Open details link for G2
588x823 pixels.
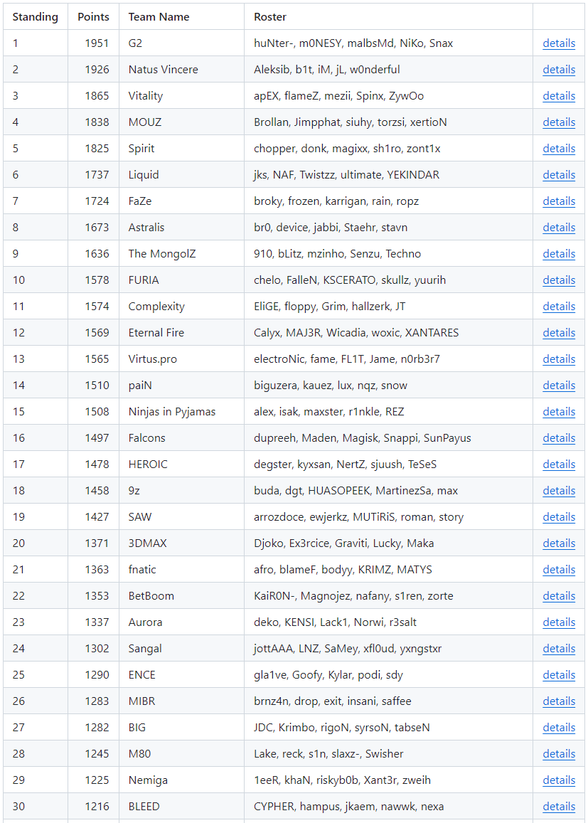pos(559,43)
